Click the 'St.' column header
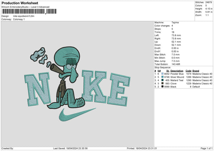 tap(168, 71)
